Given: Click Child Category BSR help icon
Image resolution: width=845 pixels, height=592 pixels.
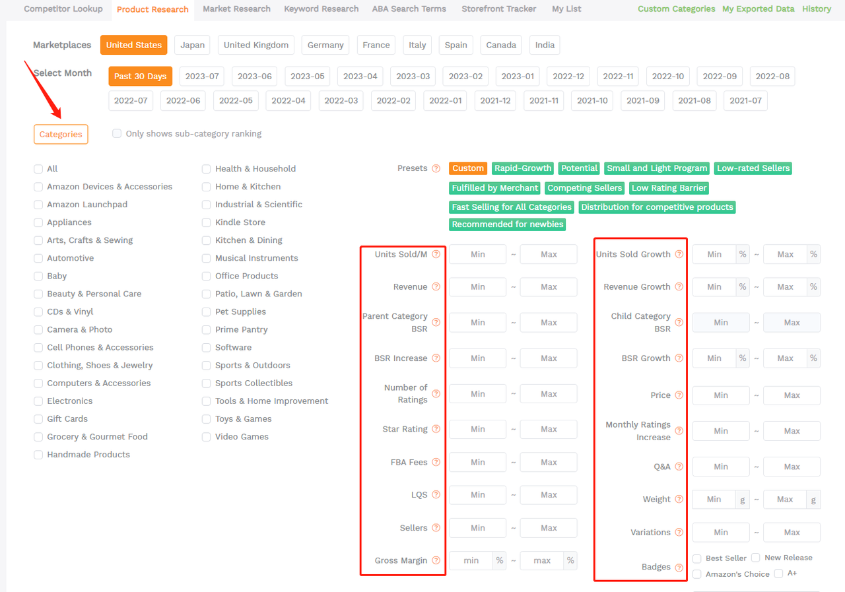Looking at the screenshot, I should pyautogui.click(x=679, y=323).
